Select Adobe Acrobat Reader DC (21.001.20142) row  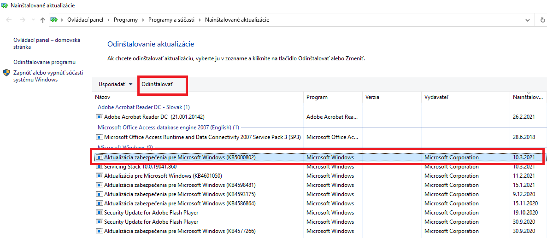point(319,117)
